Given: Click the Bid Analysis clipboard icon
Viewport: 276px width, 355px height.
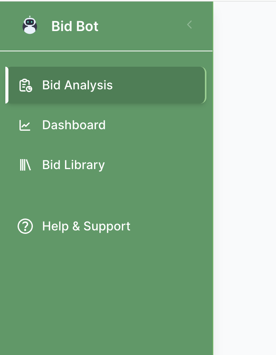Looking at the screenshot, I should (x=26, y=85).
